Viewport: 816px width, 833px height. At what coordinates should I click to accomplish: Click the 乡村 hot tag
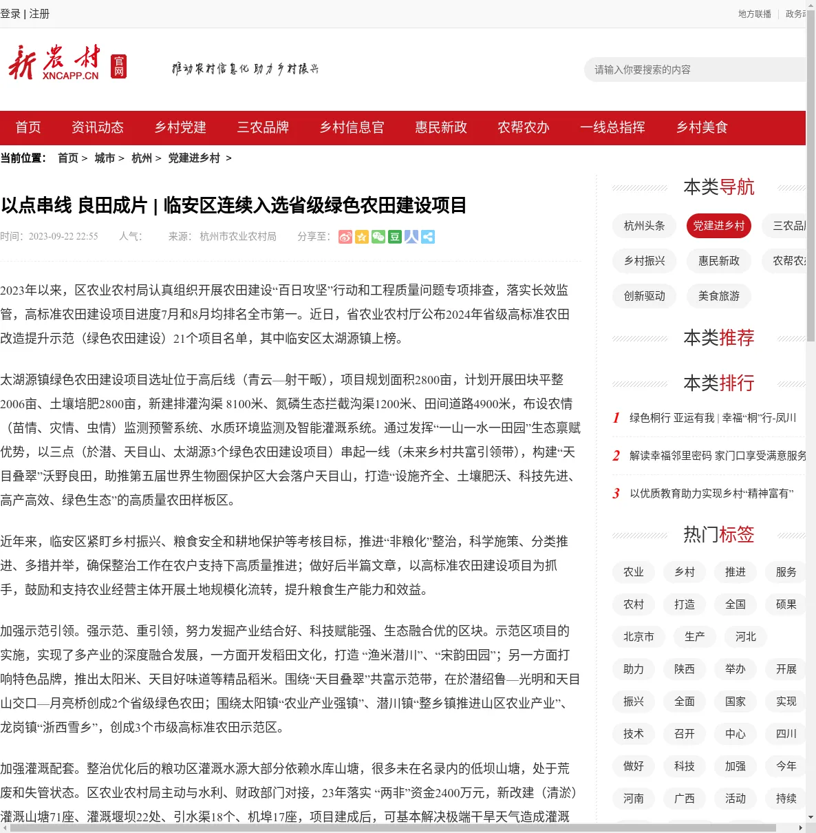(685, 572)
